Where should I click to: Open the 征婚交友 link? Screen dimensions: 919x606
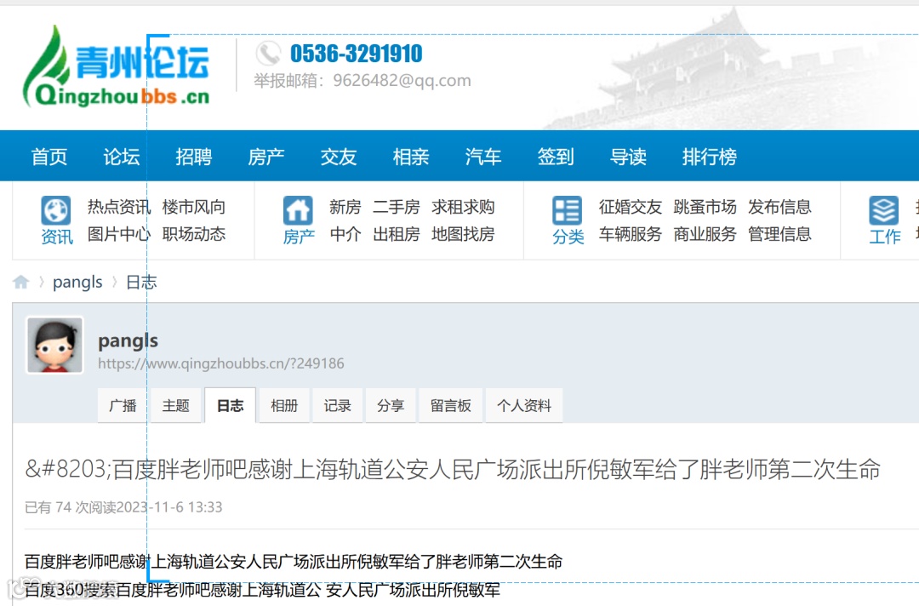click(x=630, y=207)
